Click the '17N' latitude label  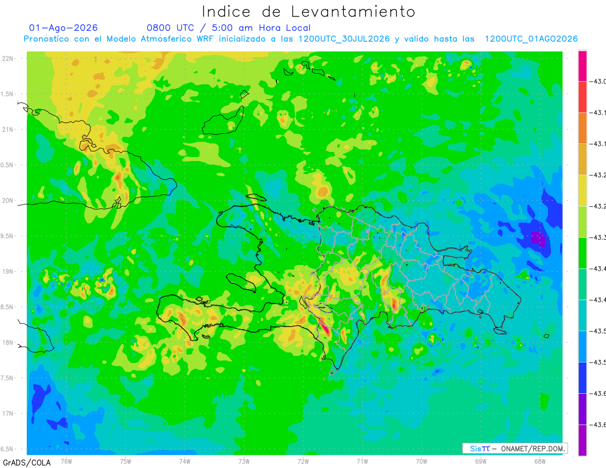coord(8,413)
